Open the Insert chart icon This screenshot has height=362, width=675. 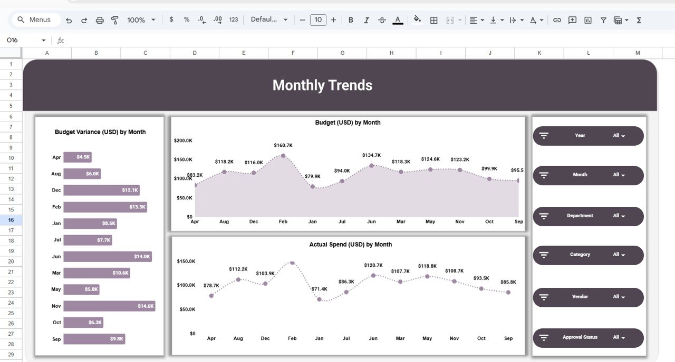click(x=587, y=19)
